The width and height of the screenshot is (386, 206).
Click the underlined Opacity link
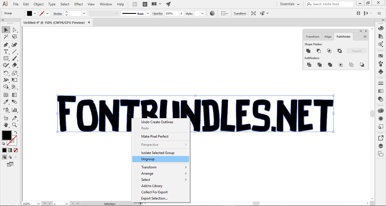(157, 13)
